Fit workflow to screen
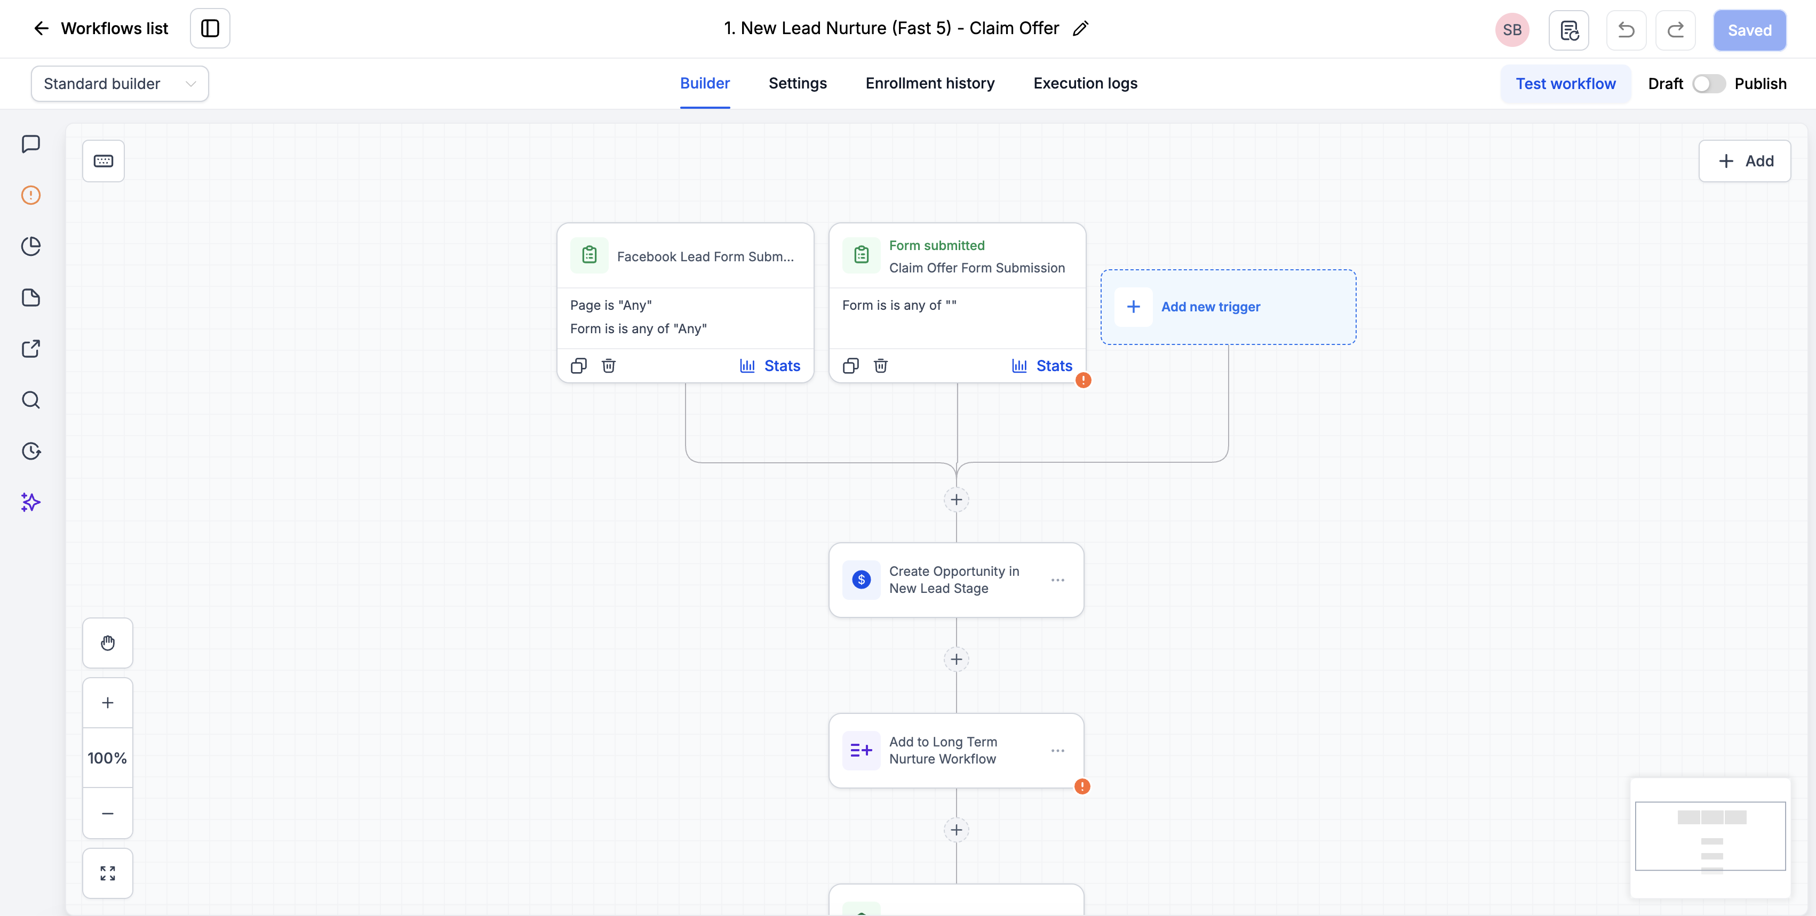This screenshot has width=1816, height=916. [x=108, y=874]
